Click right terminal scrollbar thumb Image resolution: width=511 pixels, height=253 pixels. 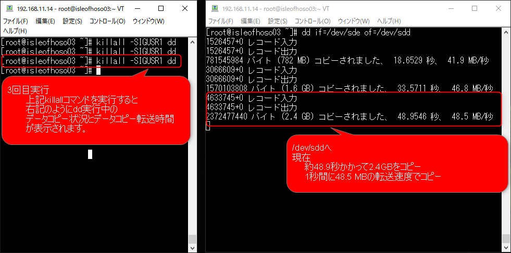505,238
